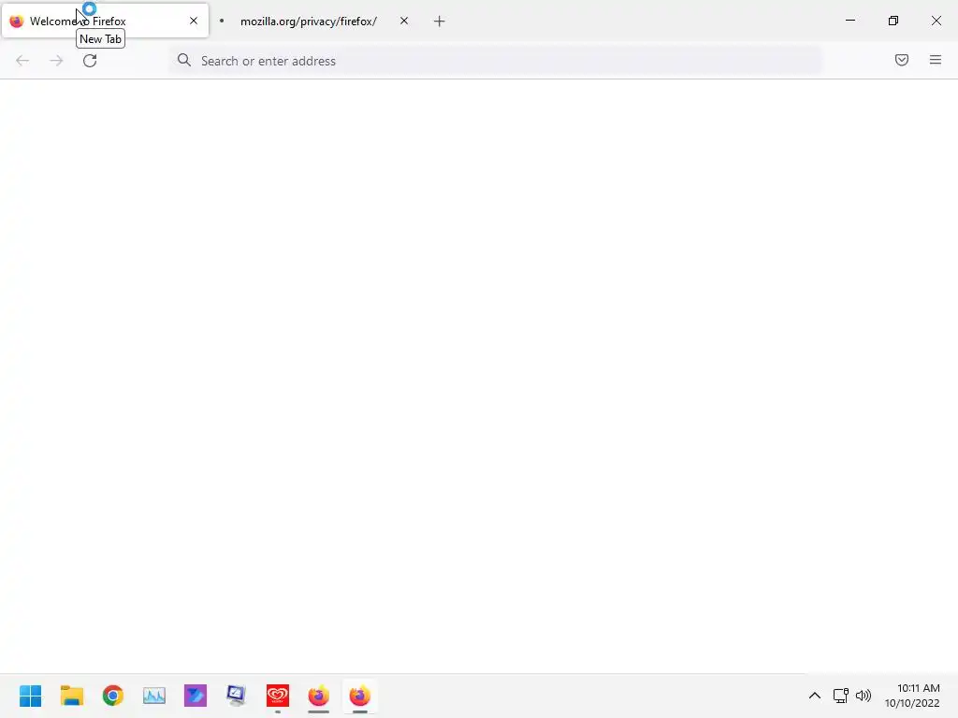Open network status in system tray
958x718 pixels.
coord(841,696)
